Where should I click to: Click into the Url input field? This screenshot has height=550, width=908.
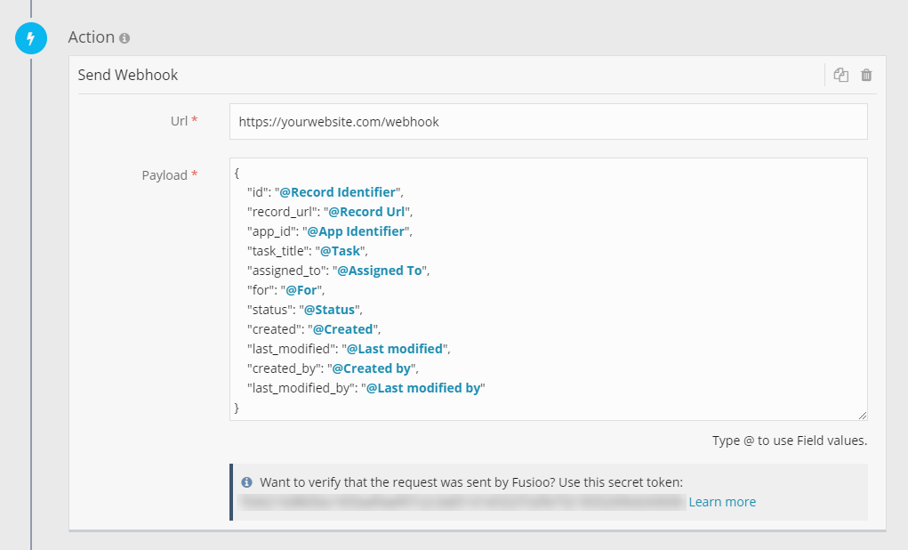pyautogui.click(x=548, y=122)
